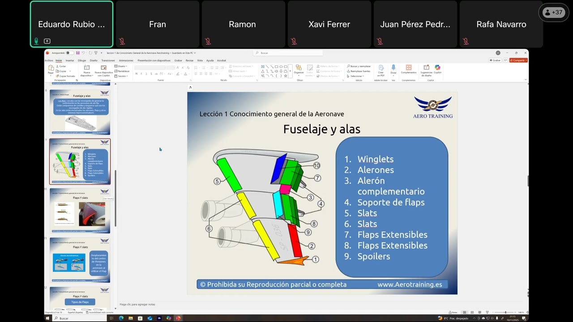
Task: Switch to the Revisar tab
Action: pyautogui.click(x=189, y=60)
